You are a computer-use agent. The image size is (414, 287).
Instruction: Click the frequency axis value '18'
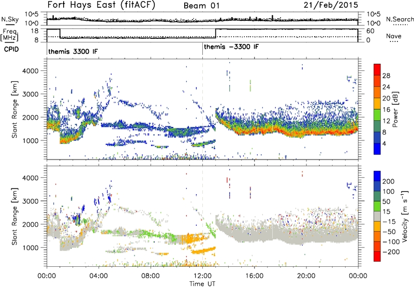click(35, 31)
